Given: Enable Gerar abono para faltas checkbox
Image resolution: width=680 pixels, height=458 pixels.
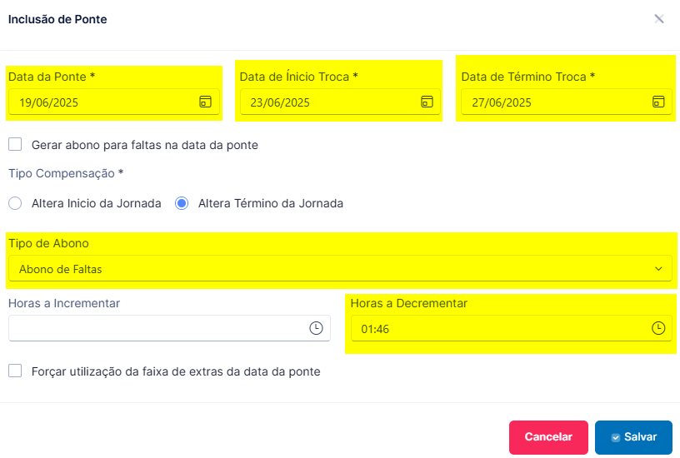Looking at the screenshot, I should click(15, 144).
